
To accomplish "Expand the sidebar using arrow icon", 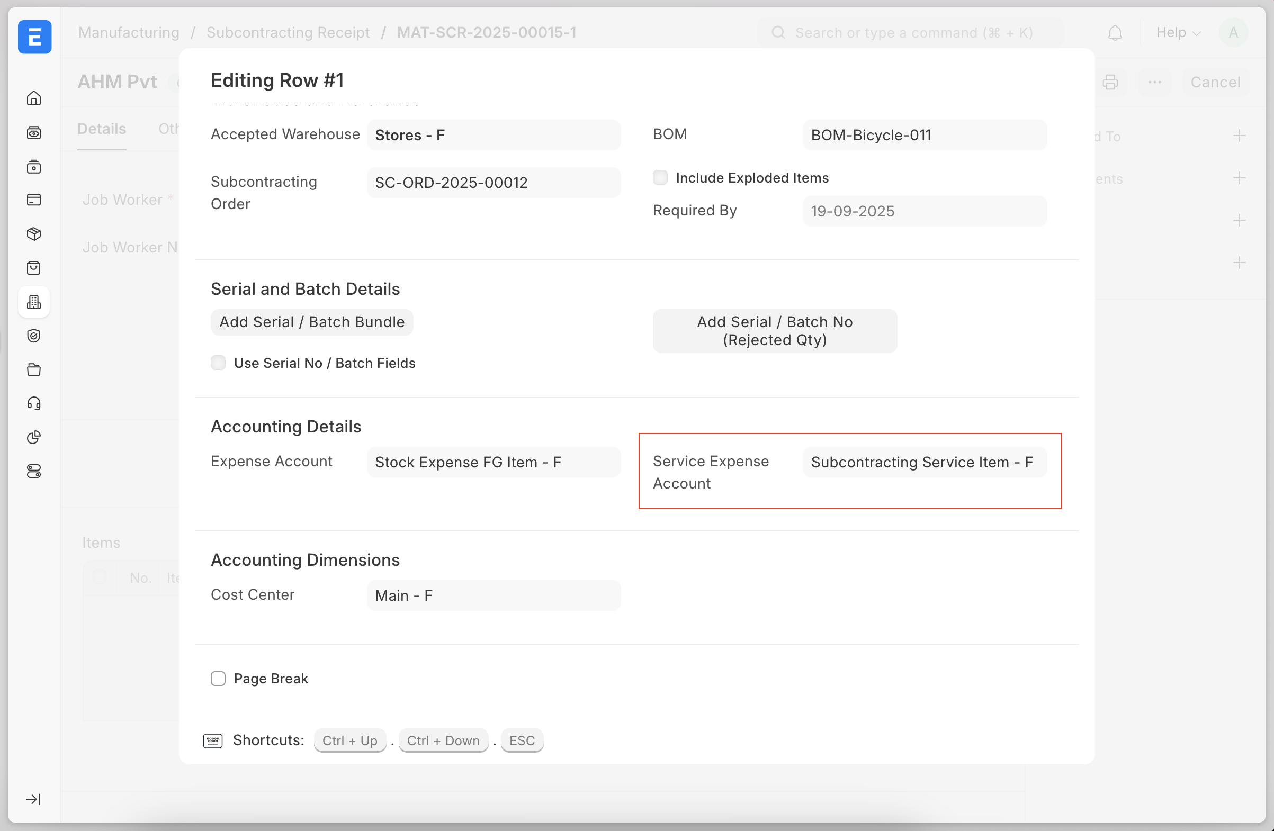I will coord(33,799).
